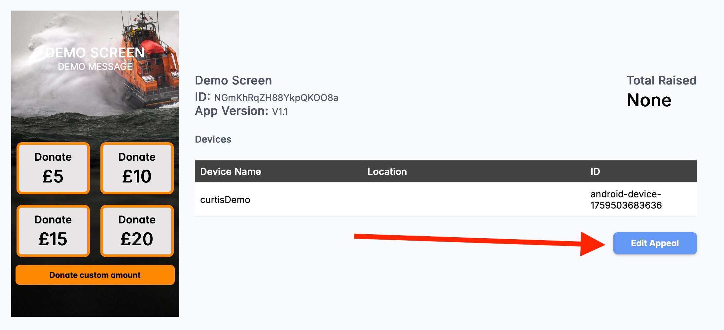Click the Location column header

pos(387,172)
